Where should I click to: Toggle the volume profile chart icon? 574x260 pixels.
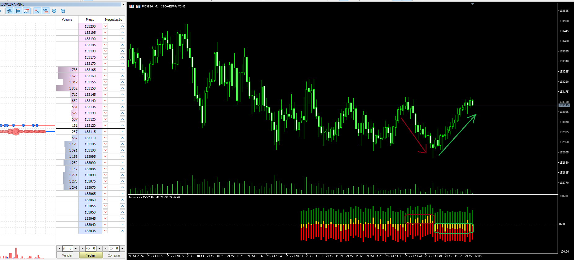click(x=27, y=11)
